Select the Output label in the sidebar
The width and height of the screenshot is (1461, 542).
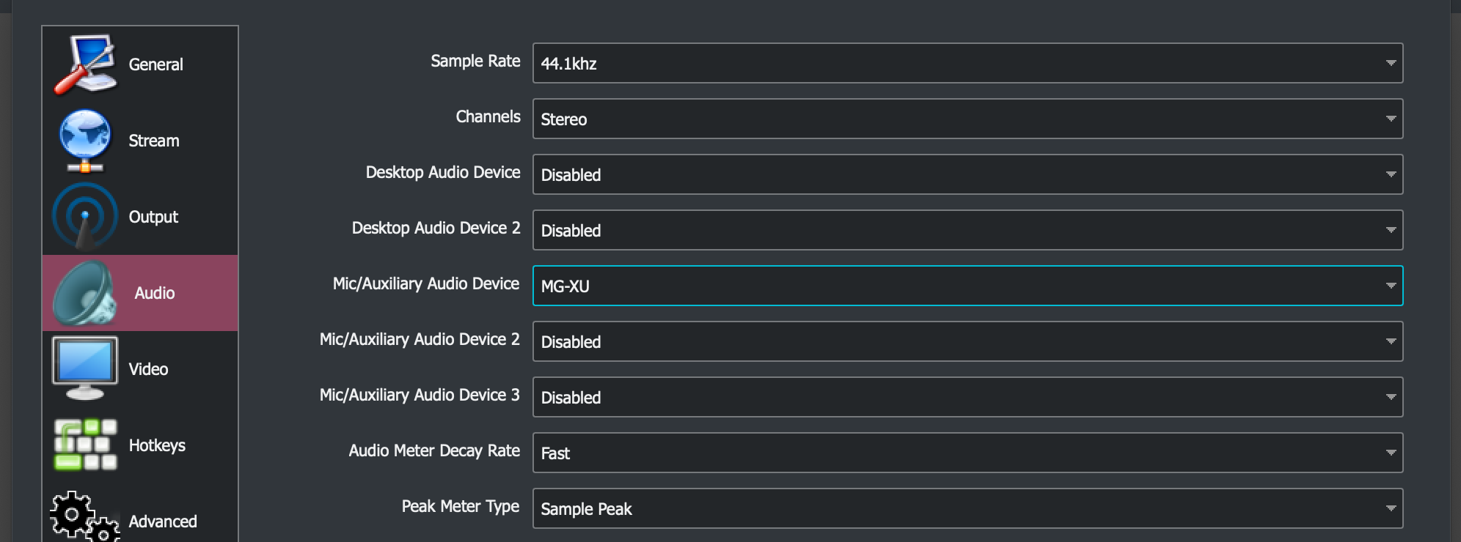point(153,217)
